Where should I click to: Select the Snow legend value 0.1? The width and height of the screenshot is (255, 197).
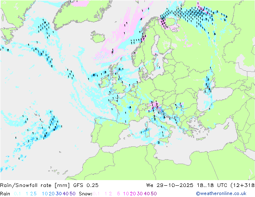click(96, 194)
